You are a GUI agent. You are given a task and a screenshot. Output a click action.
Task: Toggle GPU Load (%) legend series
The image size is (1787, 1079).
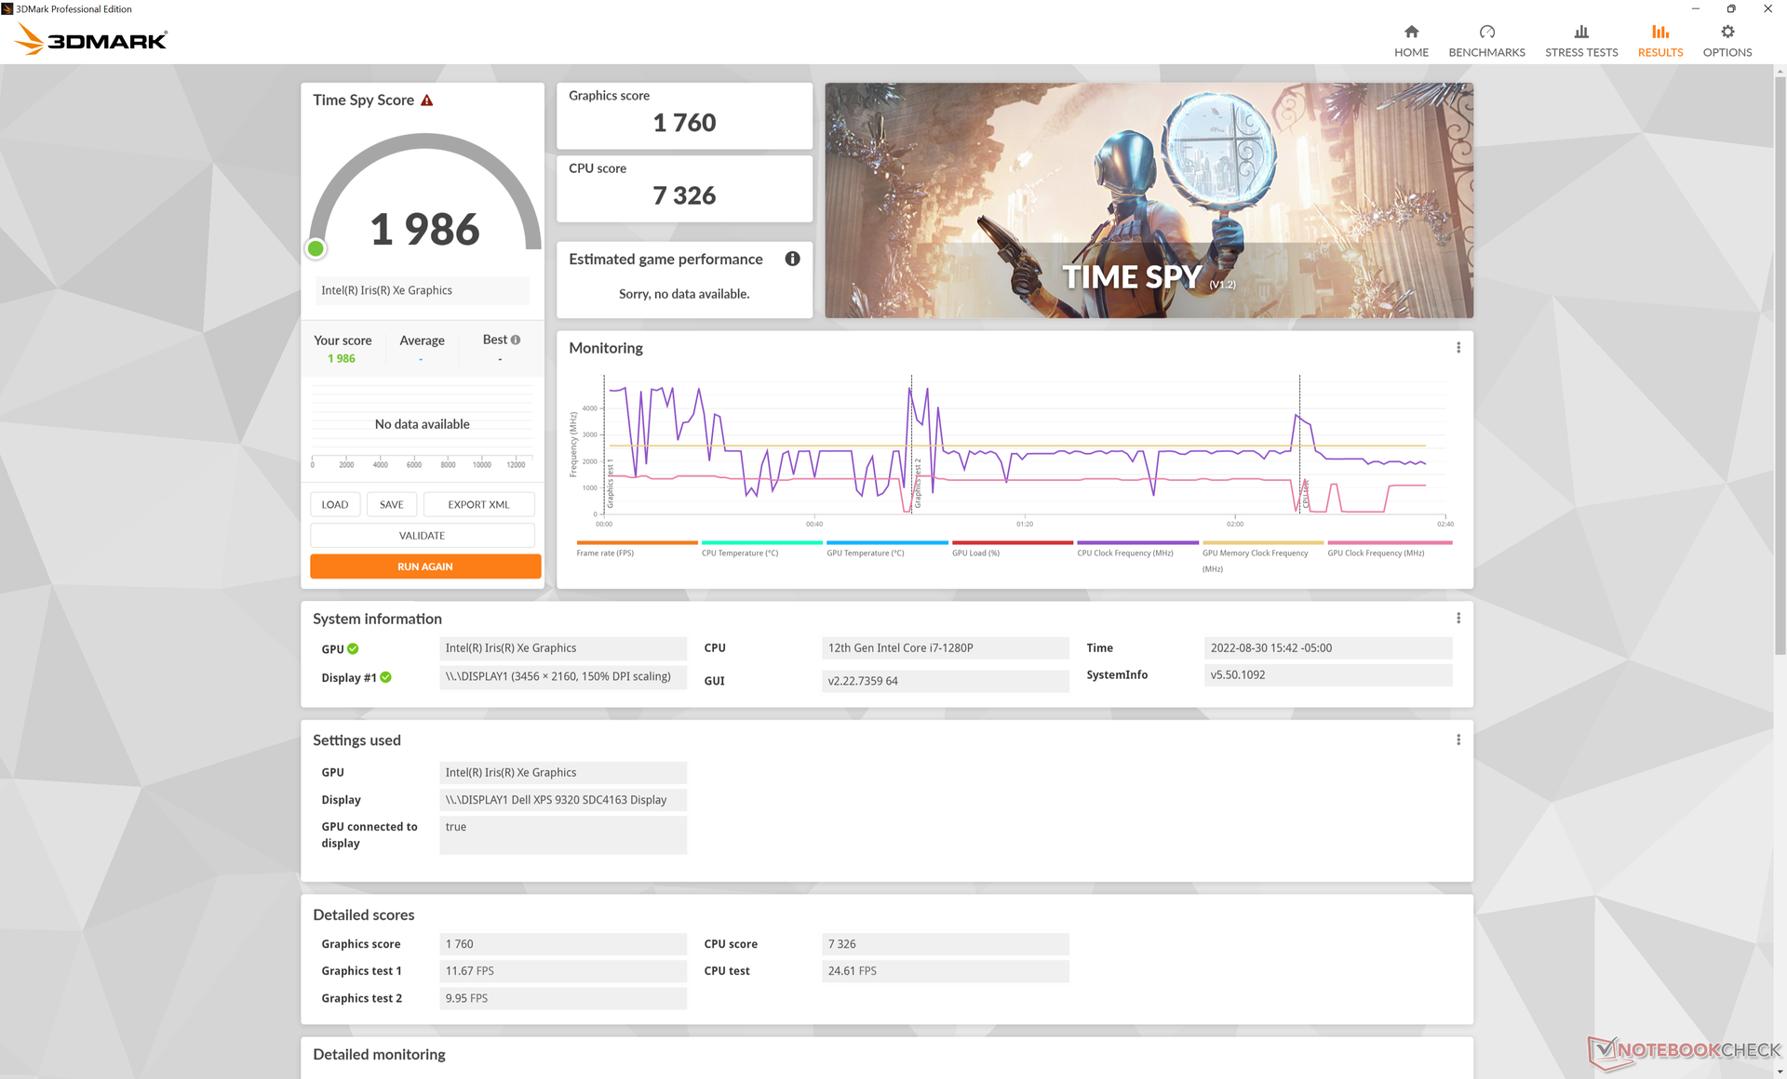tap(975, 553)
